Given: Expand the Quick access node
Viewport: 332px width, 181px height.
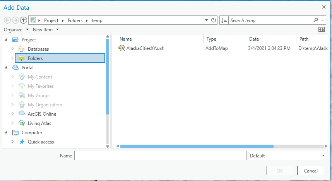Looking at the screenshot, I should coord(12,142).
